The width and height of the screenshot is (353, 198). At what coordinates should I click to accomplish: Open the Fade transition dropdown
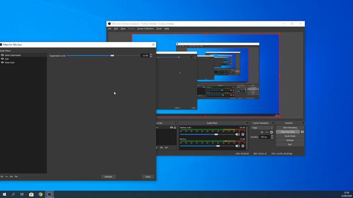pyautogui.click(x=262, y=128)
